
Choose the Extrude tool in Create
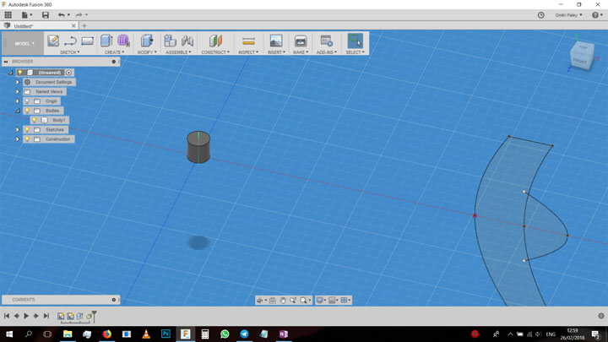click(106, 41)
